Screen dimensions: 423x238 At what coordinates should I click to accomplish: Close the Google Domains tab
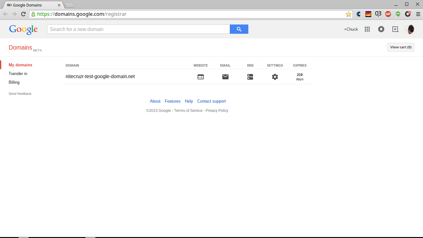(x=59, y=5)
